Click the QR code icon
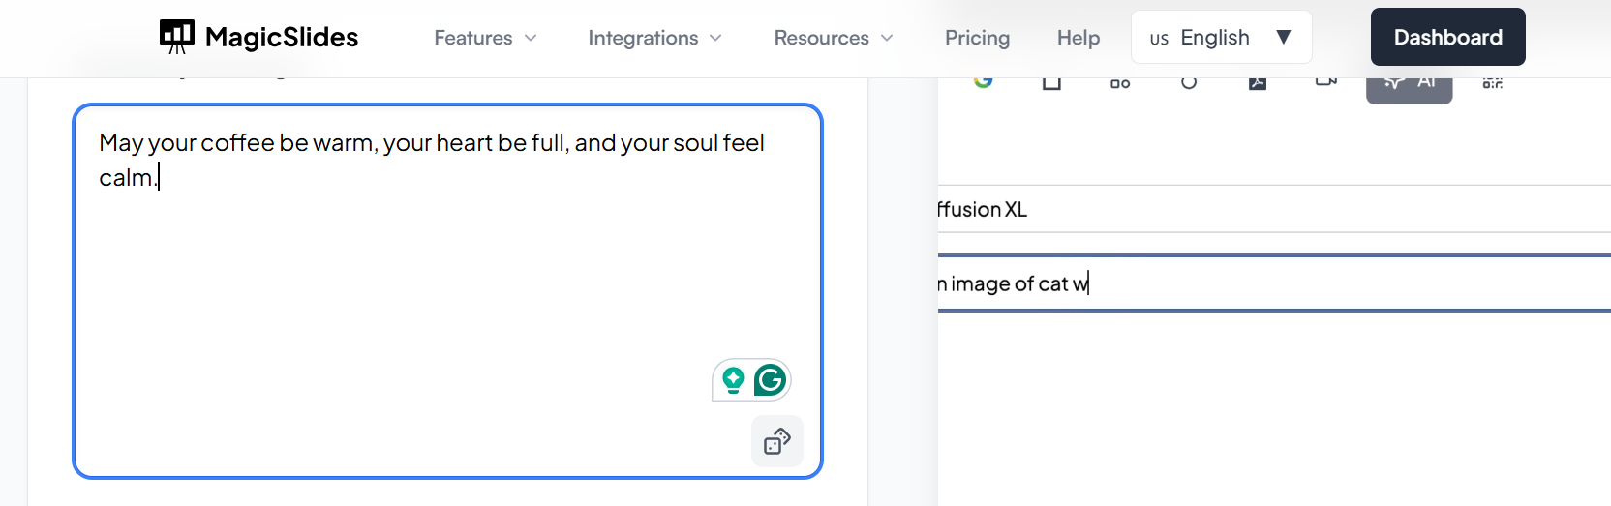This screenshot has width=1611, height=506. pyautogui.click(x=1492, y=83)
